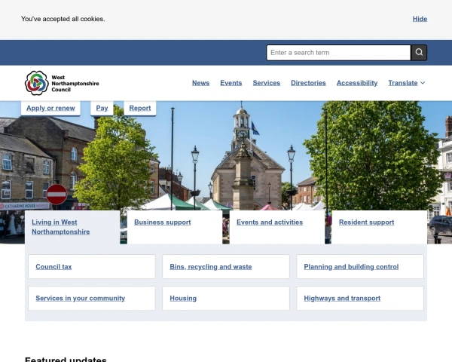Open the Directories navigation link

[x=308, y=83]
